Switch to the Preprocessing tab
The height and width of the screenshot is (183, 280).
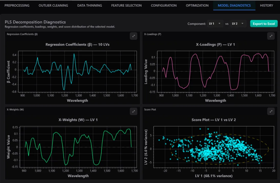pyautogui.click(x=17, y=6)
